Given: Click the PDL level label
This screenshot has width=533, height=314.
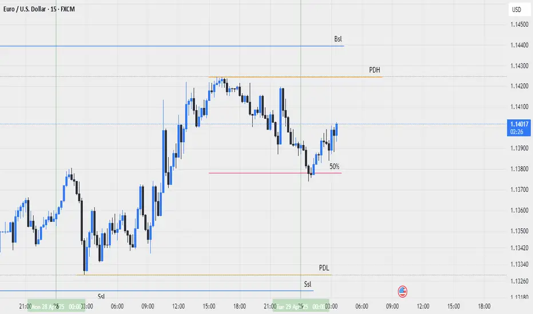Looking at the screenshot, I should coord(324,268).
